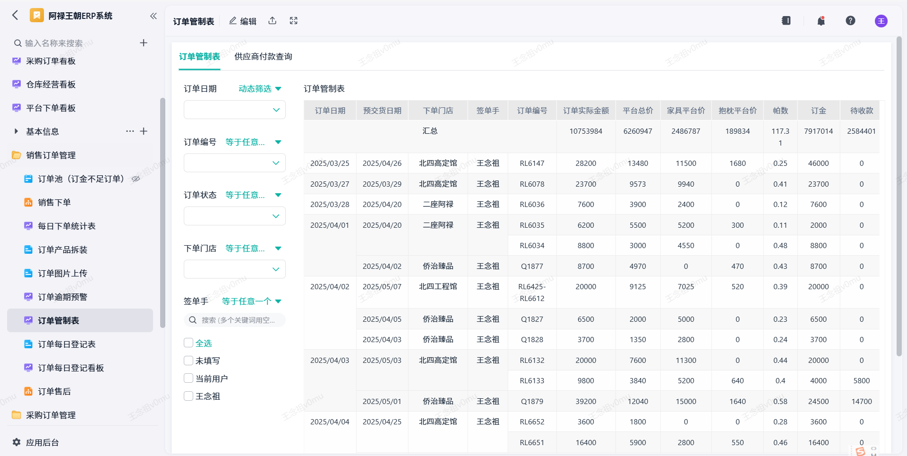Open the 下单门店 select box
This screenshot has height=456, width=907.
coord(235,269)
